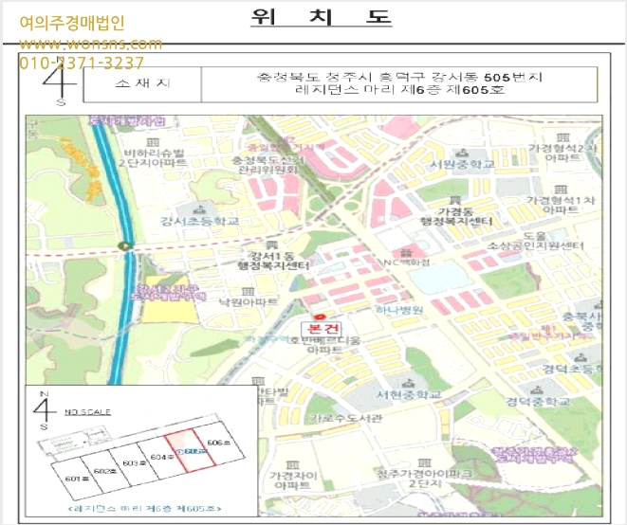Screen dimensions: 627x525
Task: Click building icon above 강서1동 행정복지센터
Action: point(271,244)
